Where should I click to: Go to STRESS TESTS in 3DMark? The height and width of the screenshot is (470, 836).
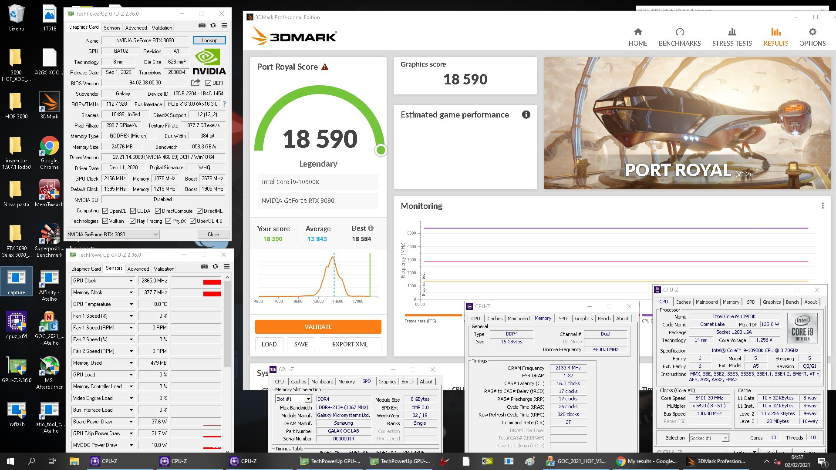[732, 37]
